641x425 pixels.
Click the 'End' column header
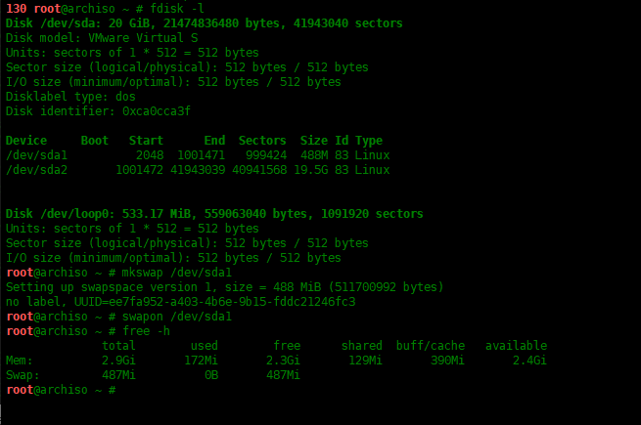[x=214, y=141]
